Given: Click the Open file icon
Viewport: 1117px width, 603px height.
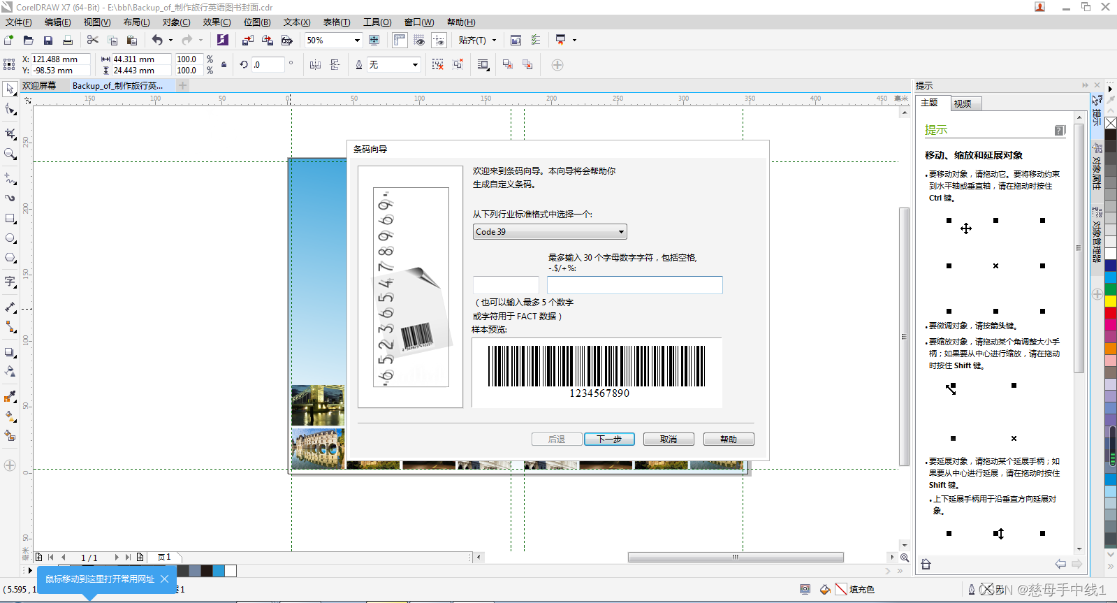Looking at the screenshot, I should coord(28,41).
